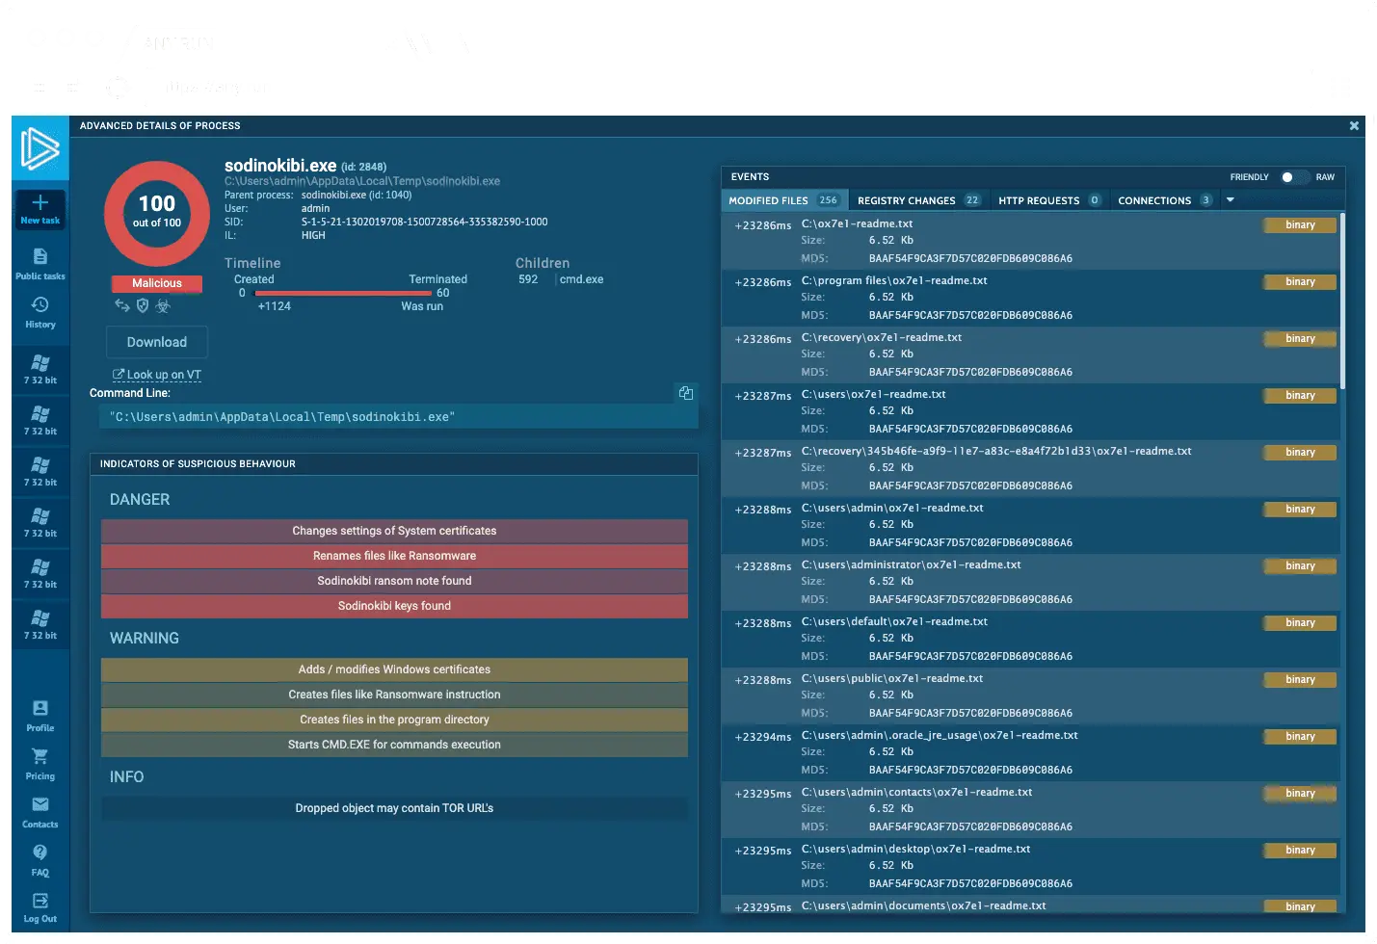Click the "Renames files like Ransomware" indicator
Screen dimensions: 1377x944
click(394, 556)
